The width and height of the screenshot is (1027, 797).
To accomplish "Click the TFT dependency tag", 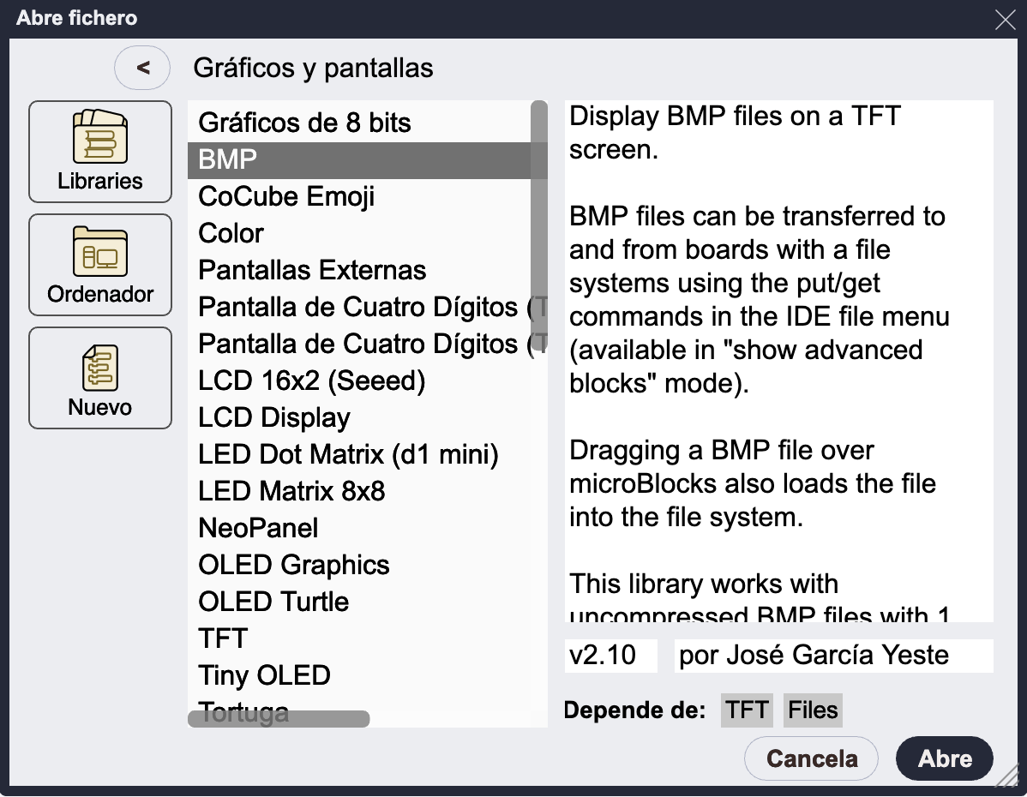I will (x=747, y=710).
